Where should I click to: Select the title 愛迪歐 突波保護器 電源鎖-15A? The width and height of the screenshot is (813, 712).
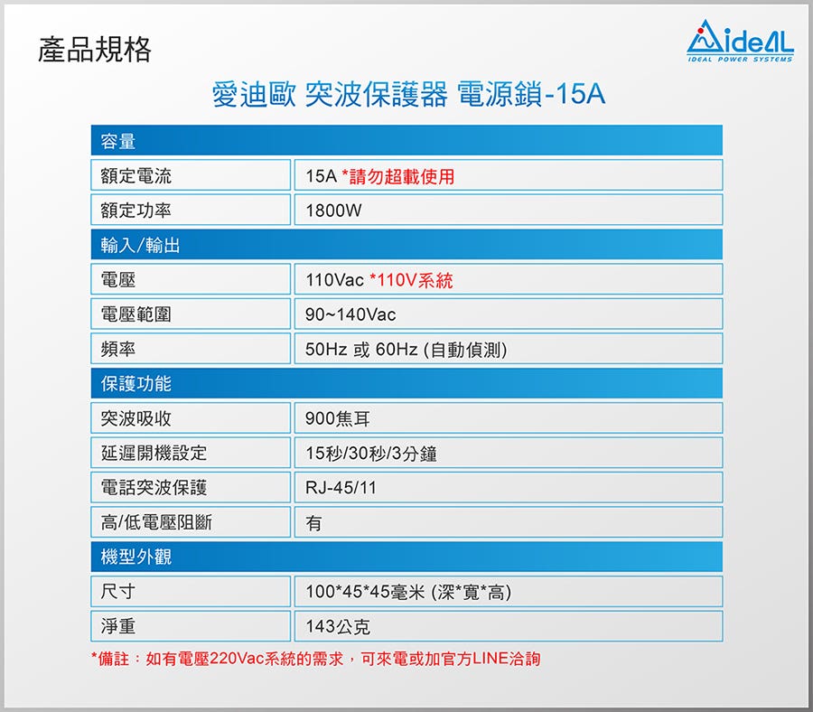pyautogui.click(x=408, y=94)
